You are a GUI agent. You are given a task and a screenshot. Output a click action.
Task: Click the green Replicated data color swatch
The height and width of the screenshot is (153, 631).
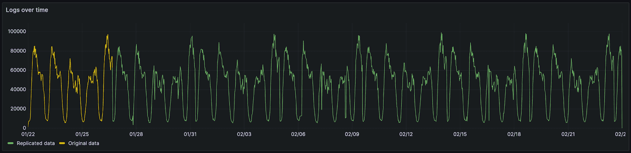(11, 143)
